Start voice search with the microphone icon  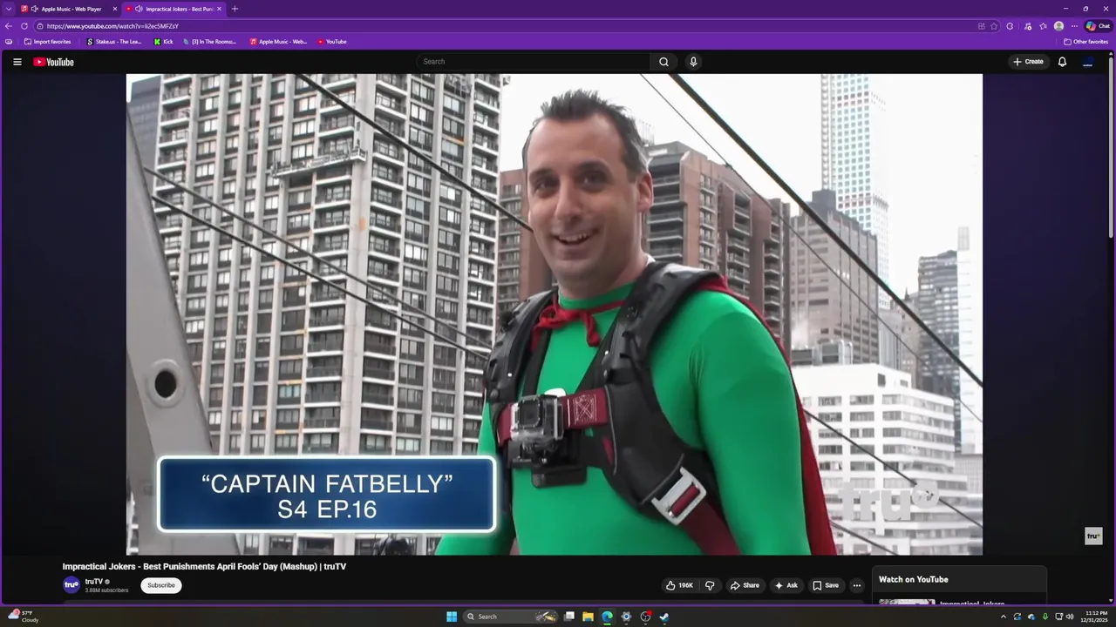[x=693, y=62]
